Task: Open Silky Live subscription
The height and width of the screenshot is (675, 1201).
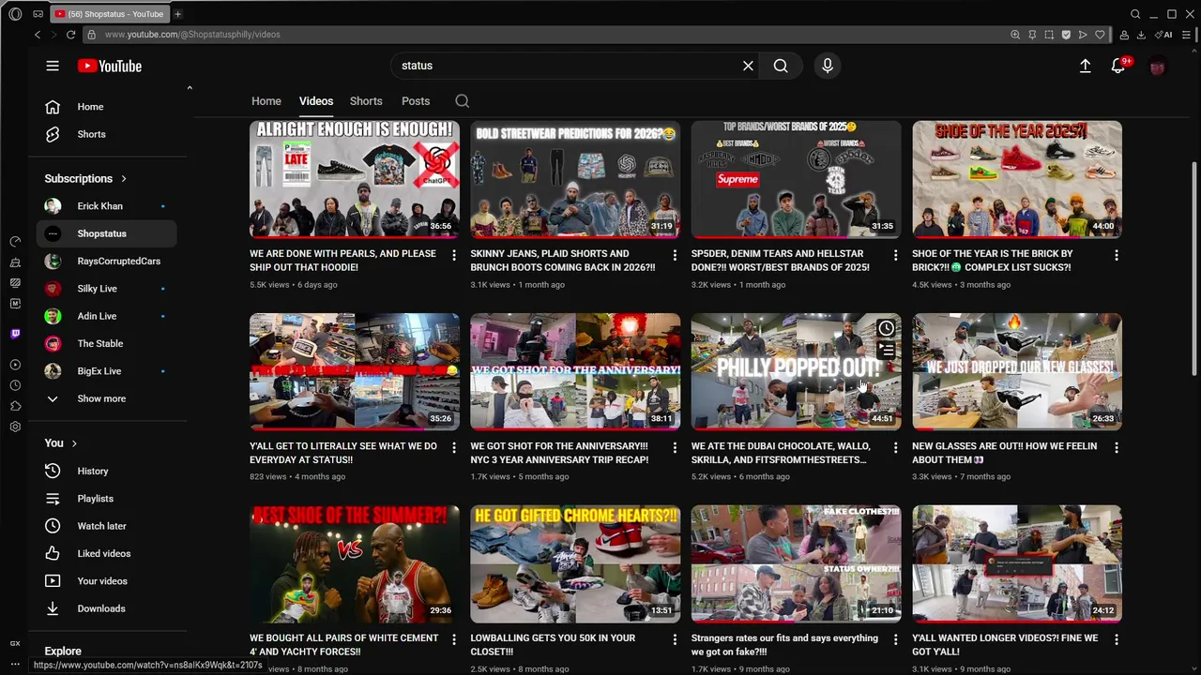Action: click(x=106, y=289)
